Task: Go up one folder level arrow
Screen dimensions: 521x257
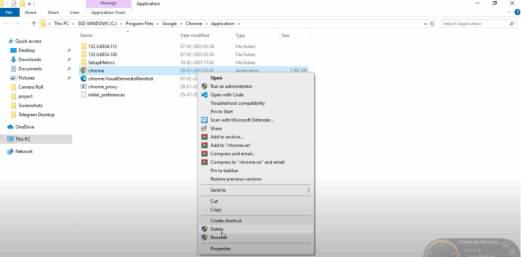Action: pyautogui.click(x=34, y=23)
